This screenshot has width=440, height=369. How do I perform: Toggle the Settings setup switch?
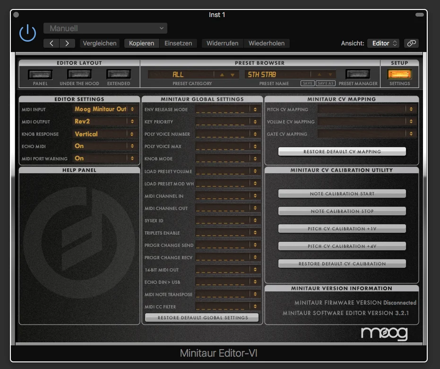coord(400,74)
